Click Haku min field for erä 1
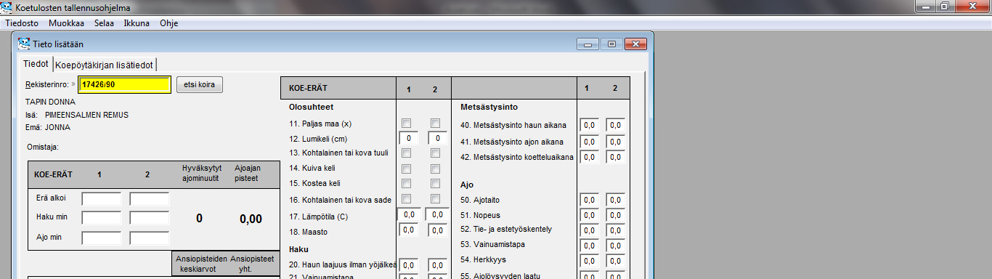992x279 pixels. click(x=102, y=219)
